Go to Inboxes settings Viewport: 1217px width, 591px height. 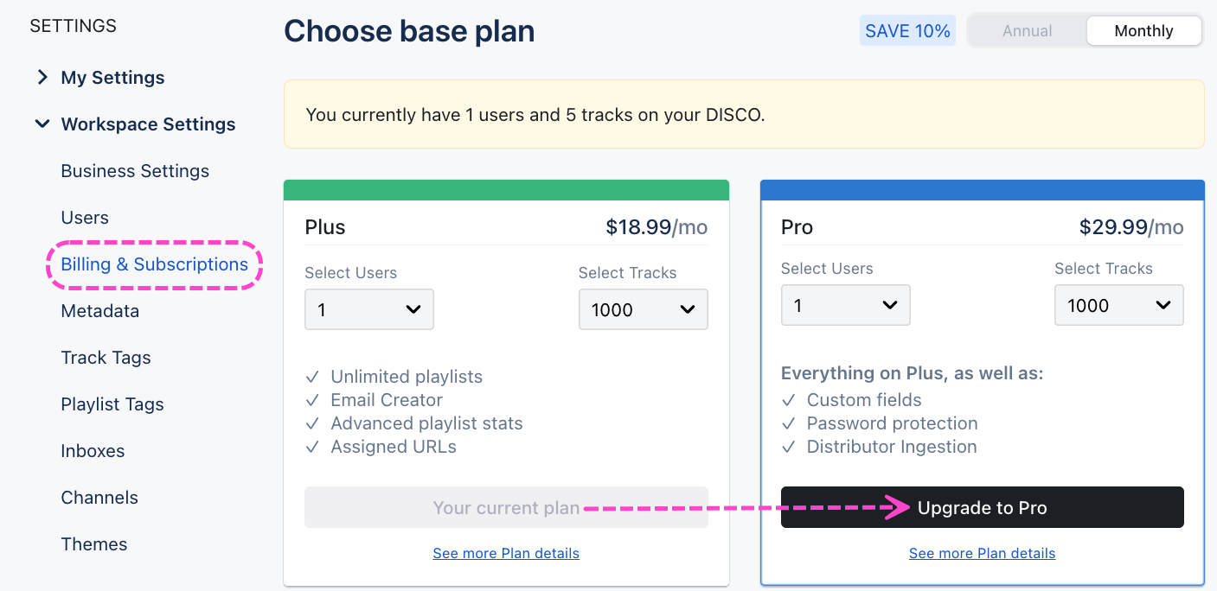(93, 451)
